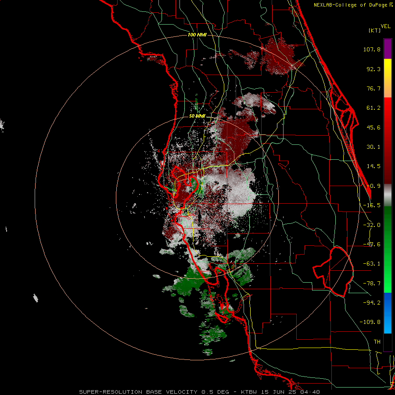Click the 50 NMI range ring label
Image resolution: width=395 pixels, height=395 pixels.
(197, 116)
